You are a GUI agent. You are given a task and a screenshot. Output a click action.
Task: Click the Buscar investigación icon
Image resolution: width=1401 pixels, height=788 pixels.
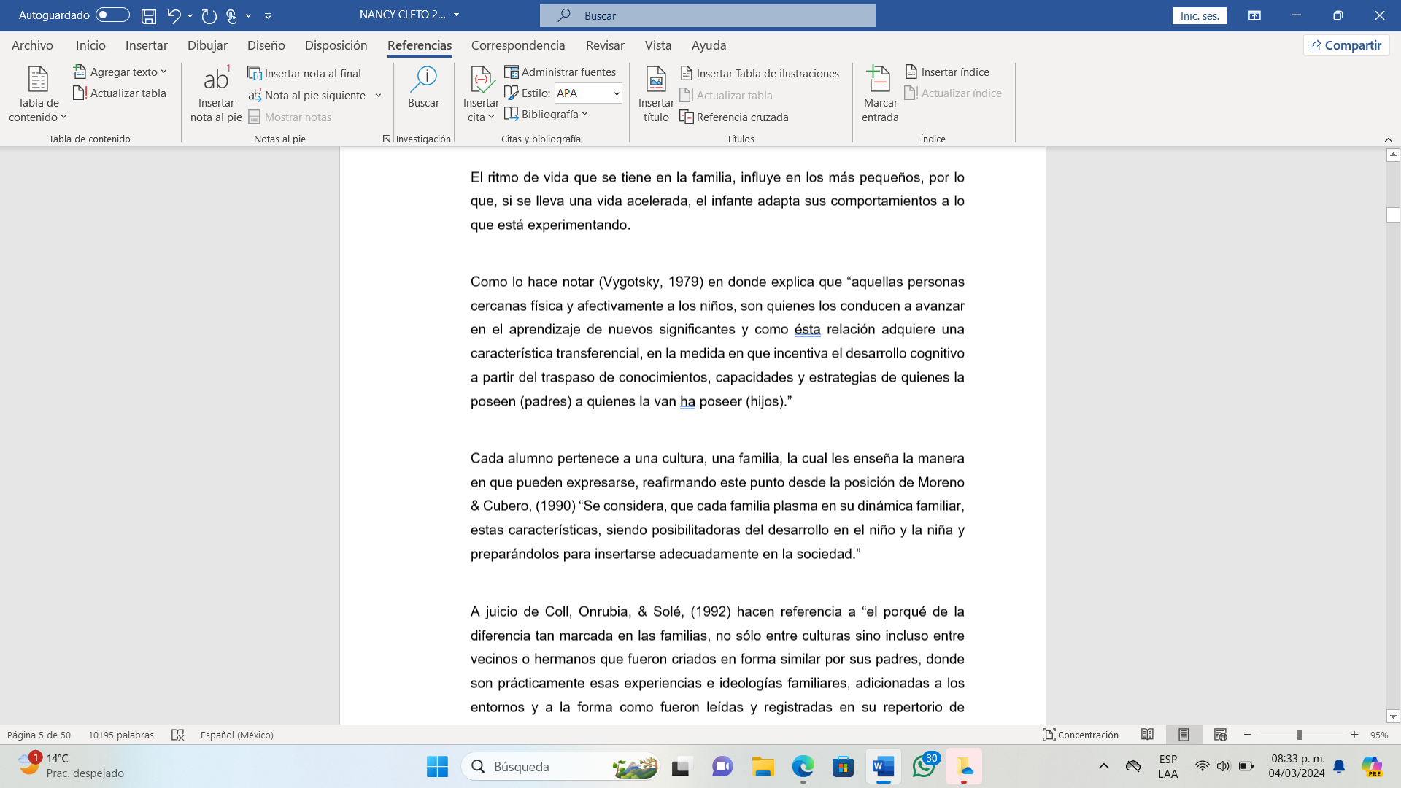[x=423, y=88]
